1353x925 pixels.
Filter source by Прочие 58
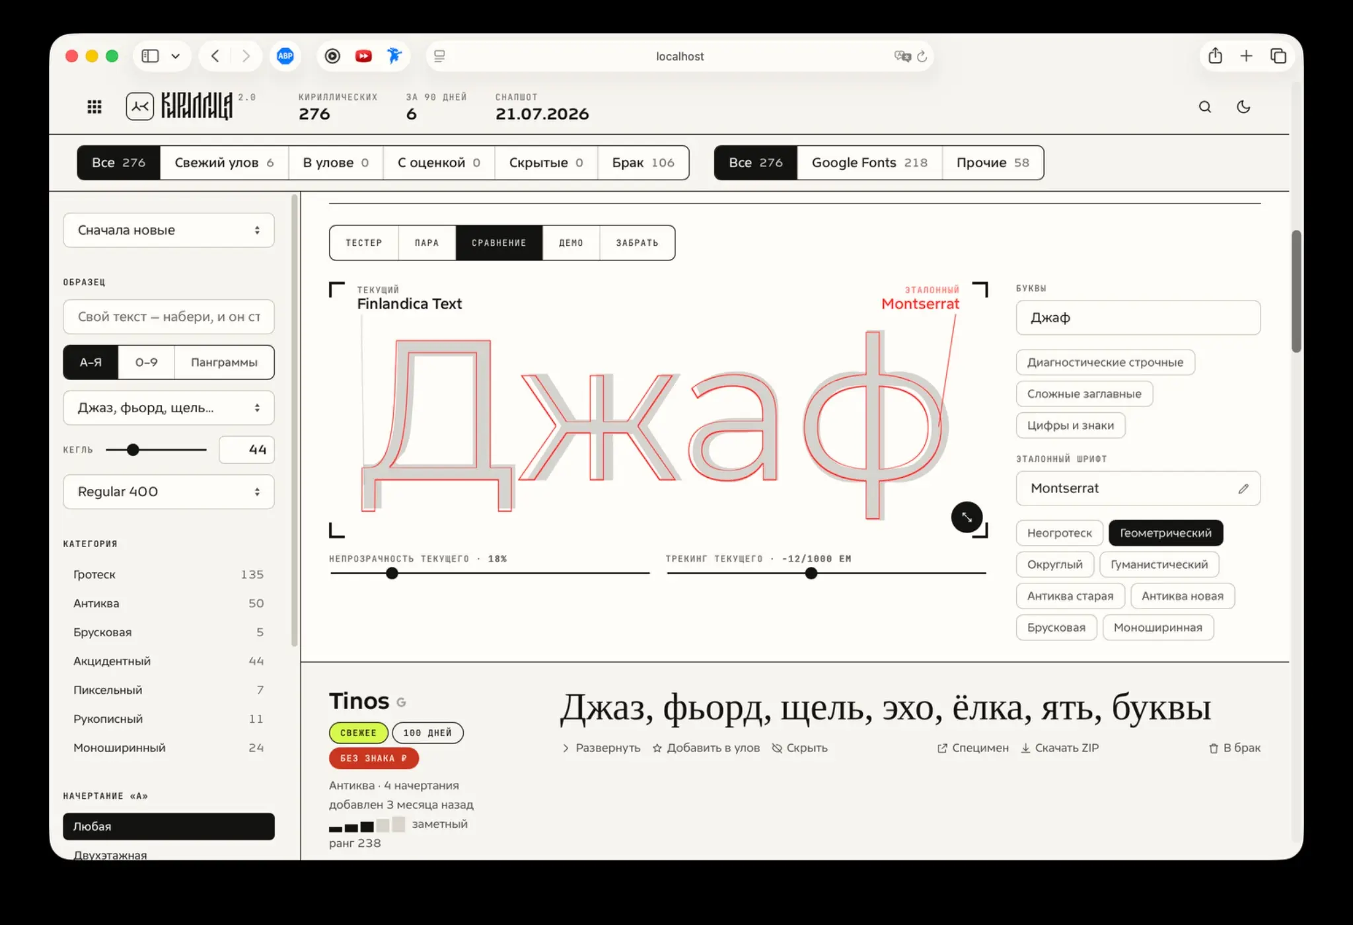pos(993,163)
